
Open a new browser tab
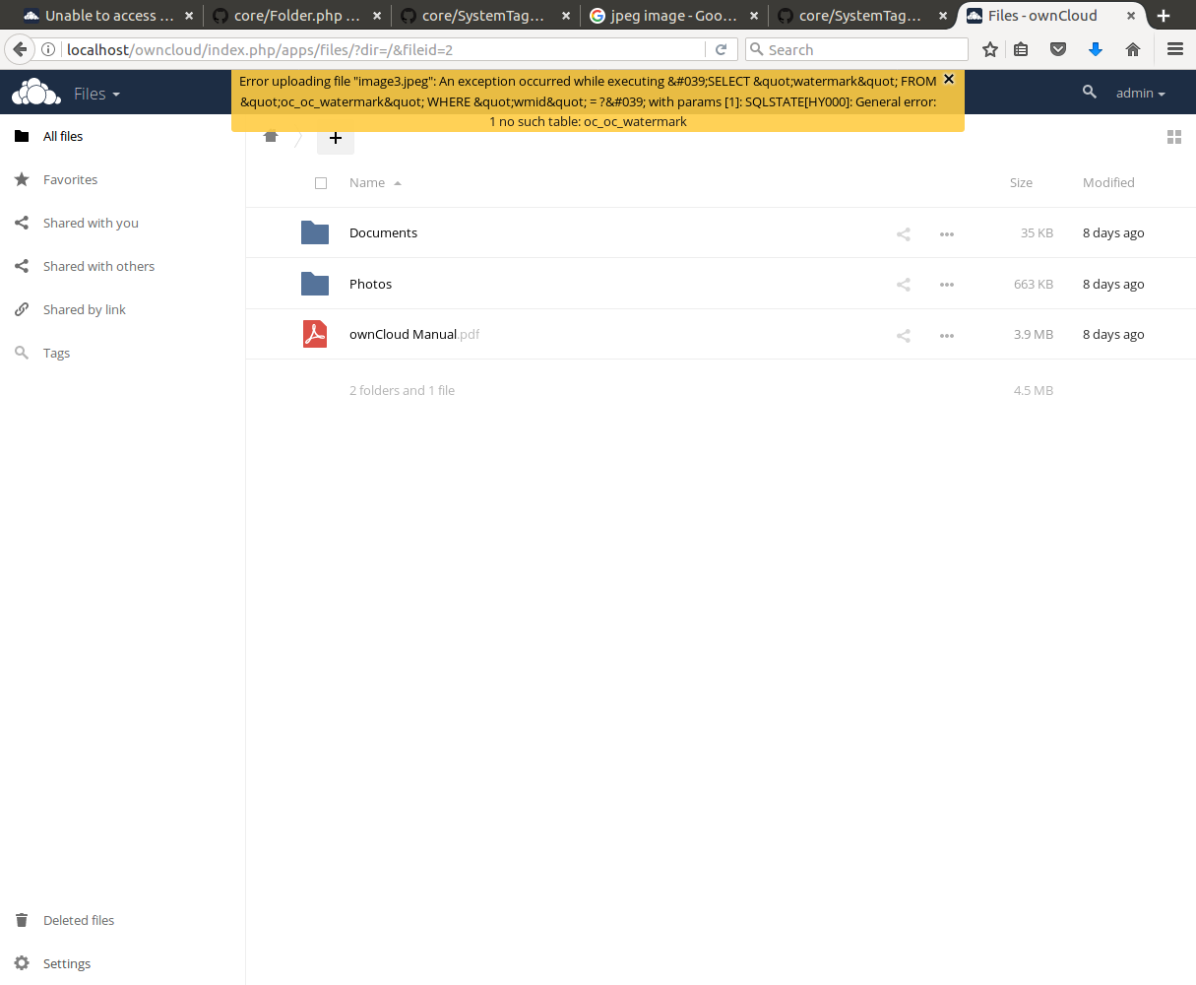pos(1164,16)
